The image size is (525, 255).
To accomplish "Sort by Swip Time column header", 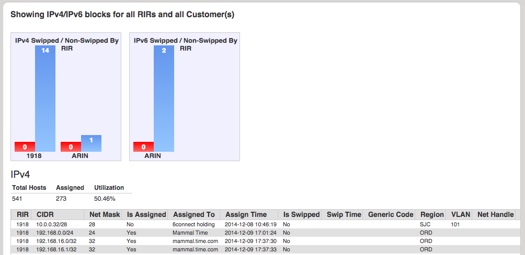I will coord(344,215).
